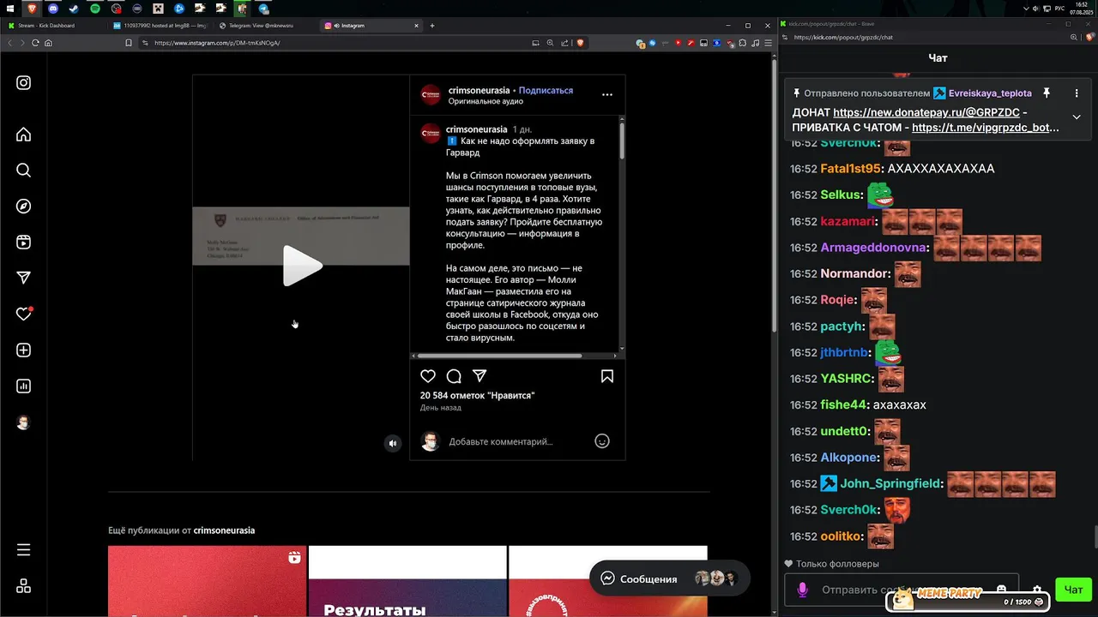Create new post plus icon
Viewport: 1098px width, 617px height.
[x=24, y=350]
